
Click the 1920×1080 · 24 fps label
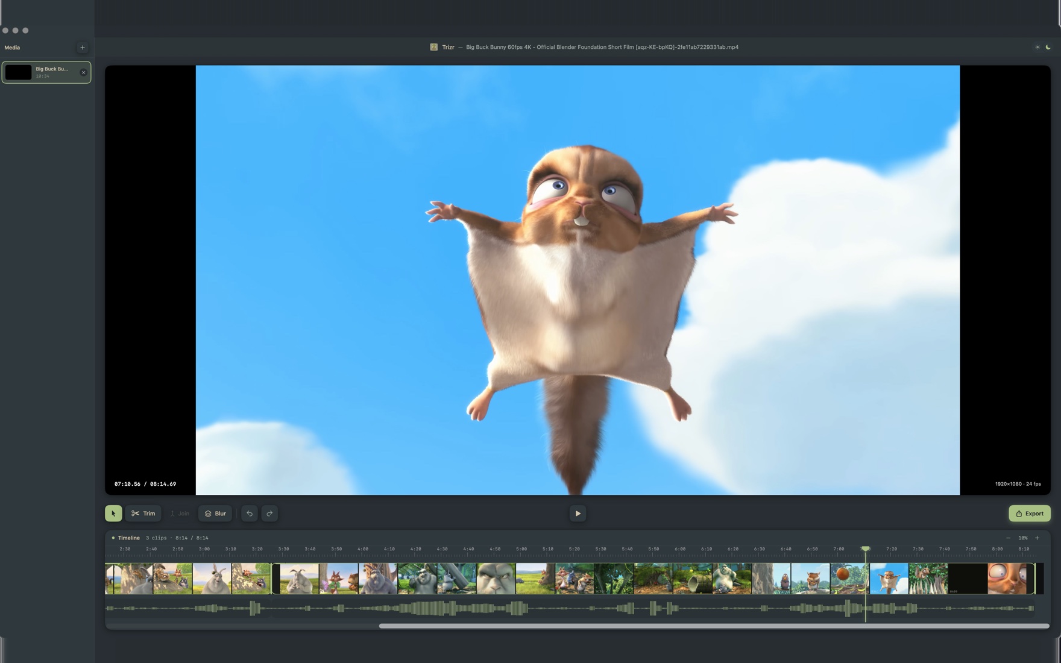point(1018,484)
